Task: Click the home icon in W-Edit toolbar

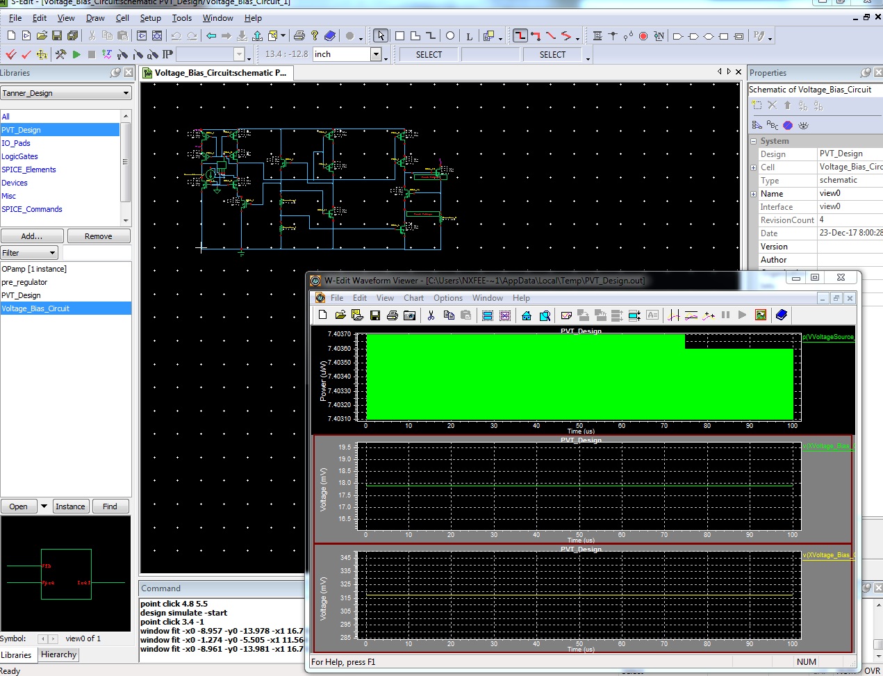Action: pos(527,315)
